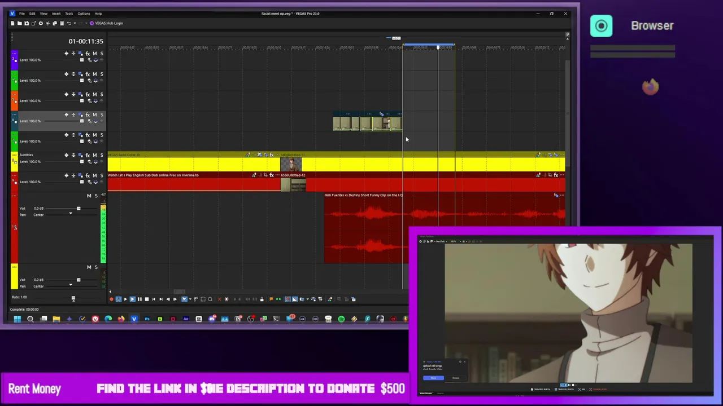Image resolution: width=723 pixels, height=406 pixels.
Task: Open the File menu
Action: point(22,14)
